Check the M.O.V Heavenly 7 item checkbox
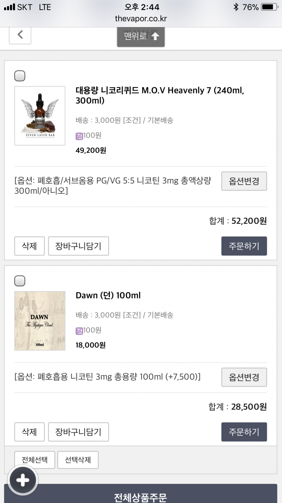 point(20,76)
